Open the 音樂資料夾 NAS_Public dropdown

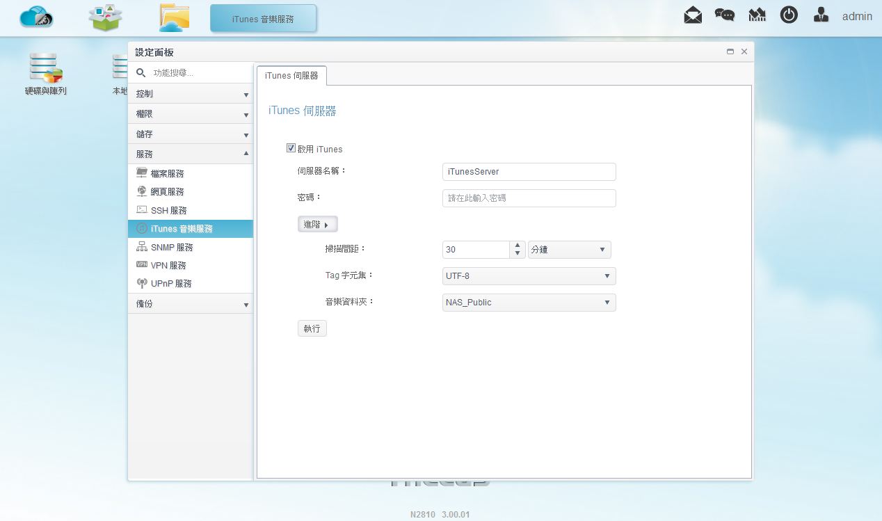pos(529,303)
